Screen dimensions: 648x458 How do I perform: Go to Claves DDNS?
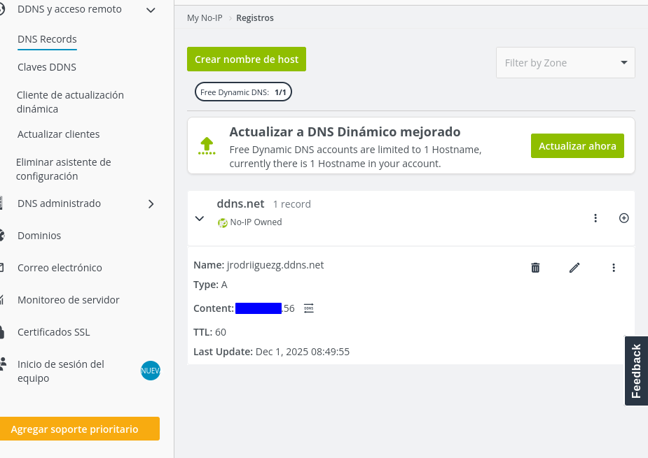[x=47, y=67]
